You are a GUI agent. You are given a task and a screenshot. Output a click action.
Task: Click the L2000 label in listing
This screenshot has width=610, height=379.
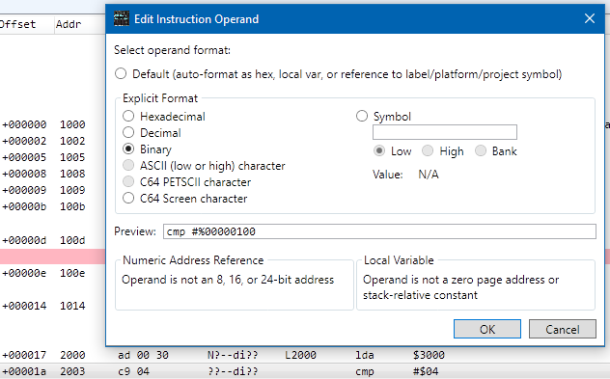[x=300, y=355]
